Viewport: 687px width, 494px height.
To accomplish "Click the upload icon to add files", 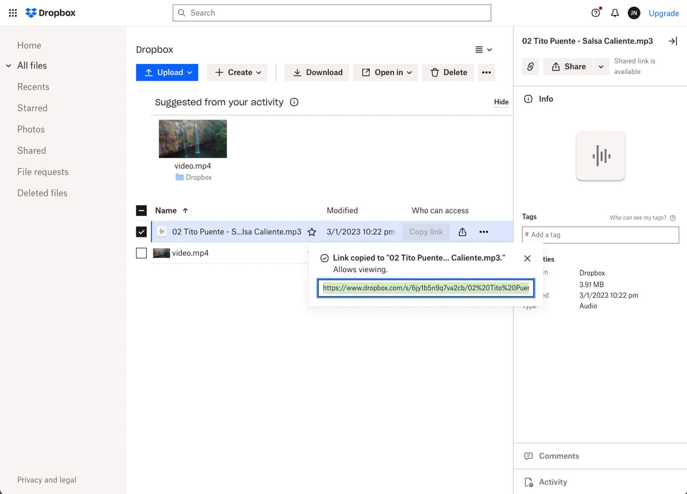I will tap(148, 72).
